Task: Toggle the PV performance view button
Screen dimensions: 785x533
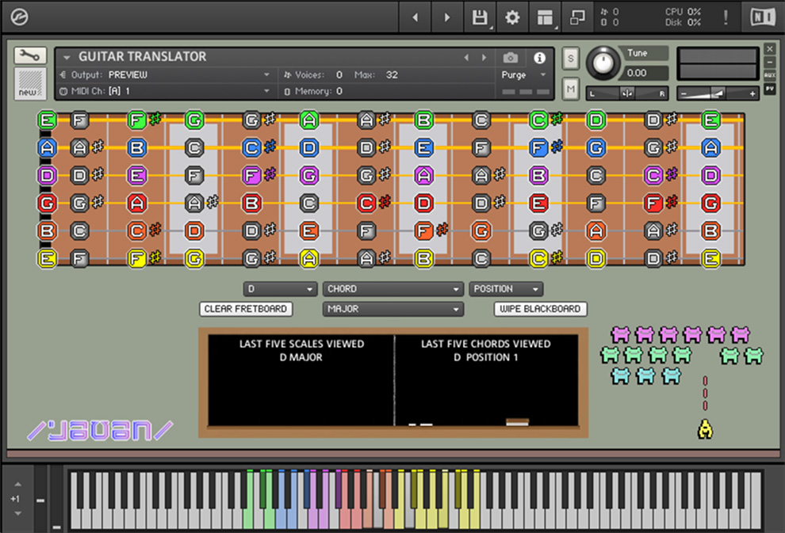Action: point(769,89)
